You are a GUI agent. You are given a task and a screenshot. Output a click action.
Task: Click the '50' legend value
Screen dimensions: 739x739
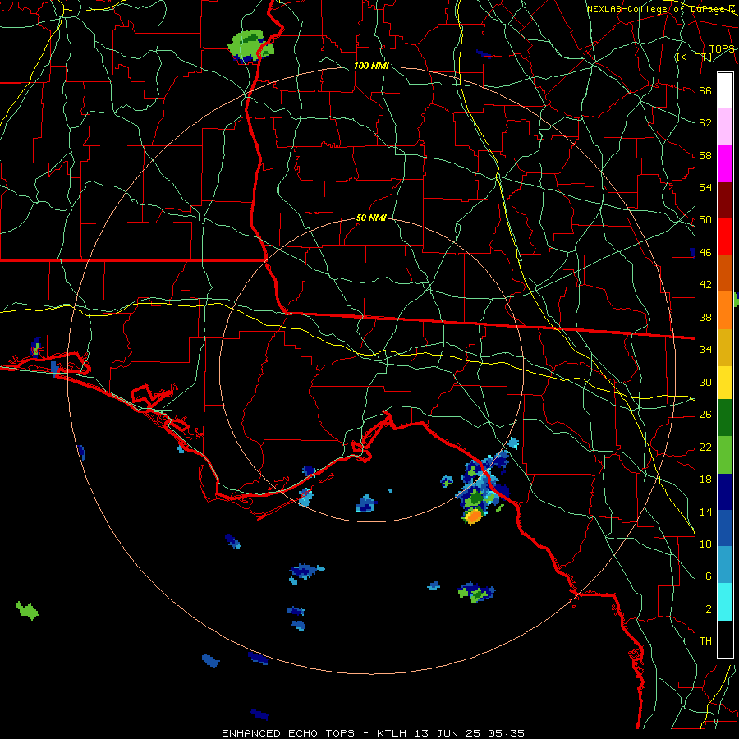pyautogui.click(x=705, y=220)
